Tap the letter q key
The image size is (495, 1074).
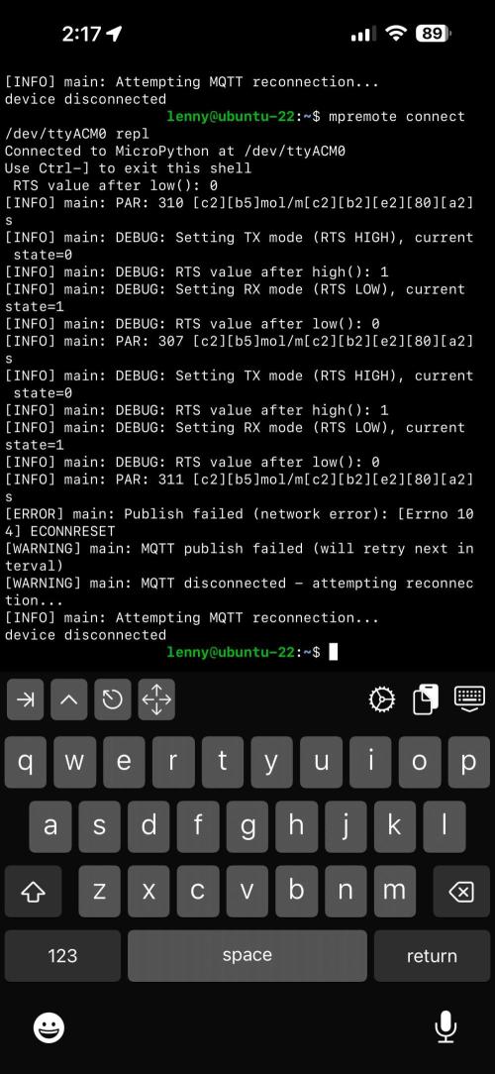(26, 762)
